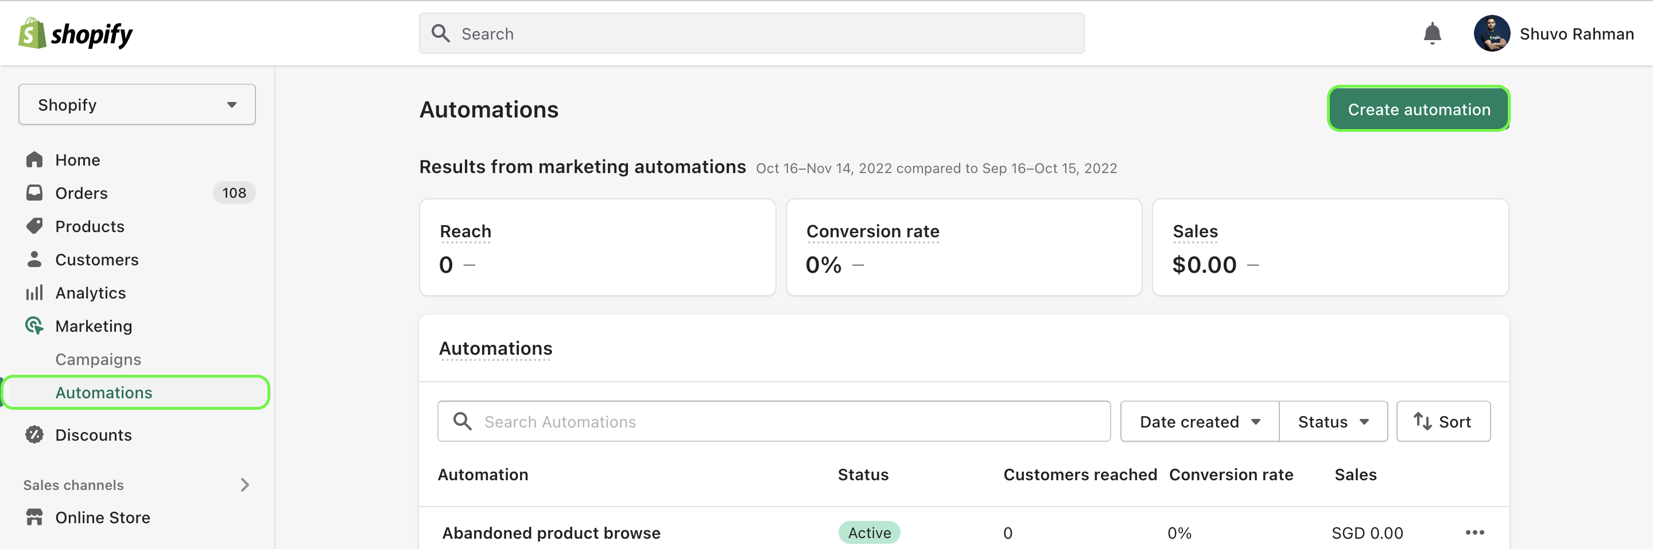Click the Discounts percent badge icon
This screenshot has width=1653, height=549.
(34, 435)
